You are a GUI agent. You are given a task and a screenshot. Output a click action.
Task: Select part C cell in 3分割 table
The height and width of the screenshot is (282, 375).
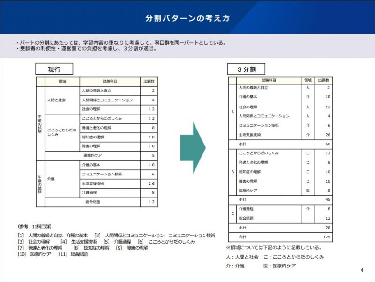(232, 213)
